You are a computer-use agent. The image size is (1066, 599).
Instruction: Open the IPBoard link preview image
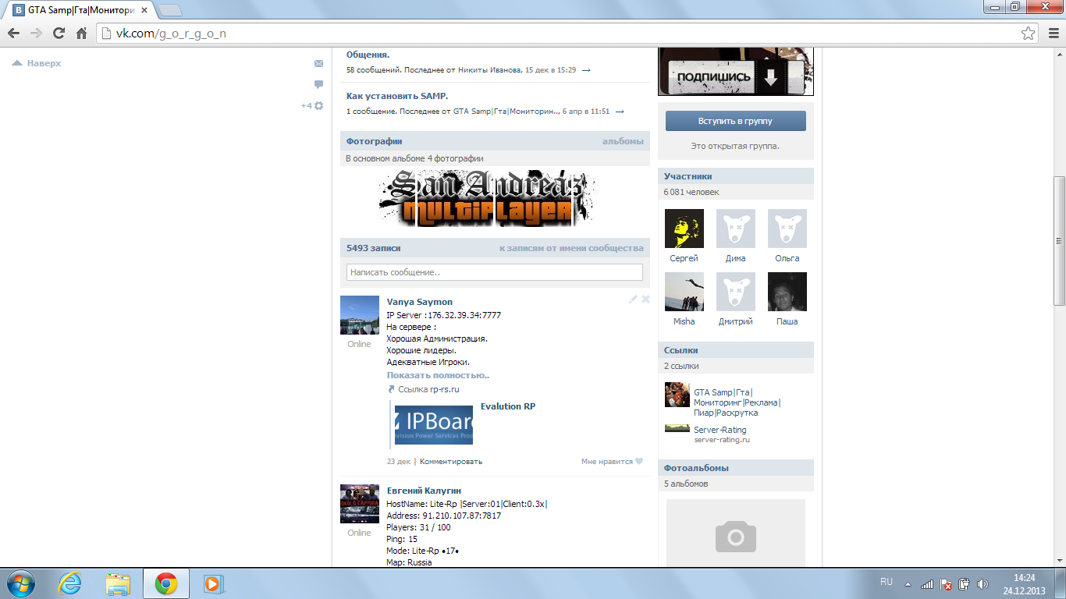[x=434, y=425]
